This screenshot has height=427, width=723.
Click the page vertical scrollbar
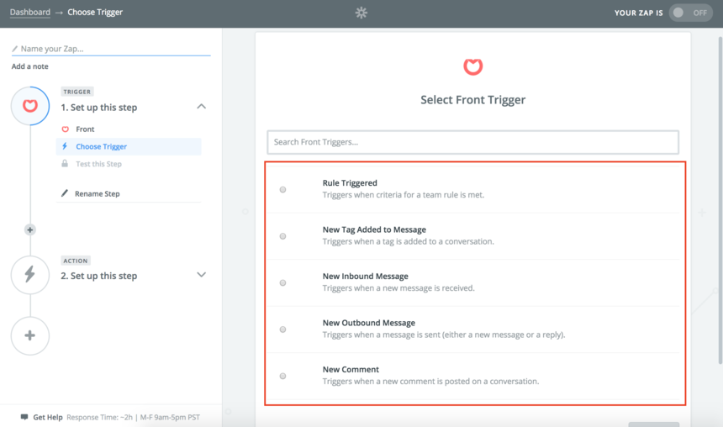[x=720, y=200]
